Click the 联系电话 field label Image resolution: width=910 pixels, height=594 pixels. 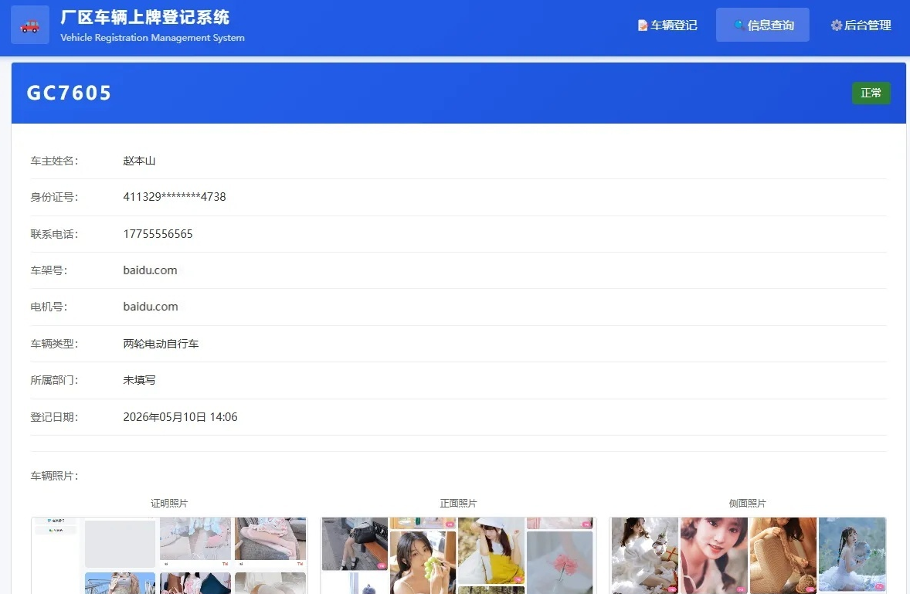click(x=54, y=234)
